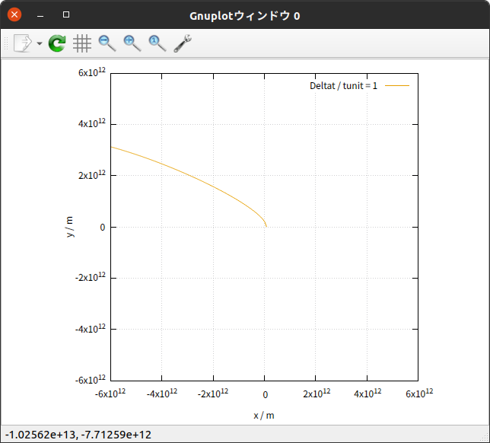Autoscale the plot with magnifier icon

coord(157,43)
